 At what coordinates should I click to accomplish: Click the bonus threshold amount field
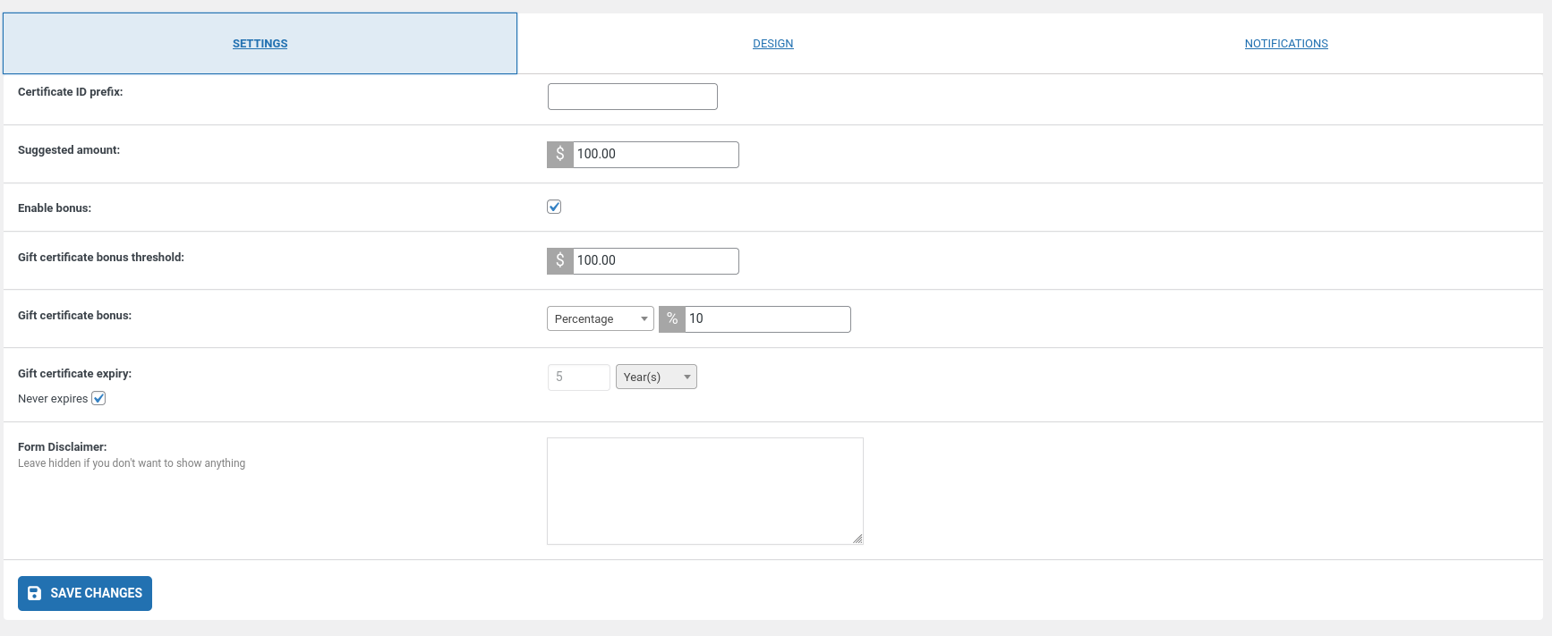tap(655, 261)
